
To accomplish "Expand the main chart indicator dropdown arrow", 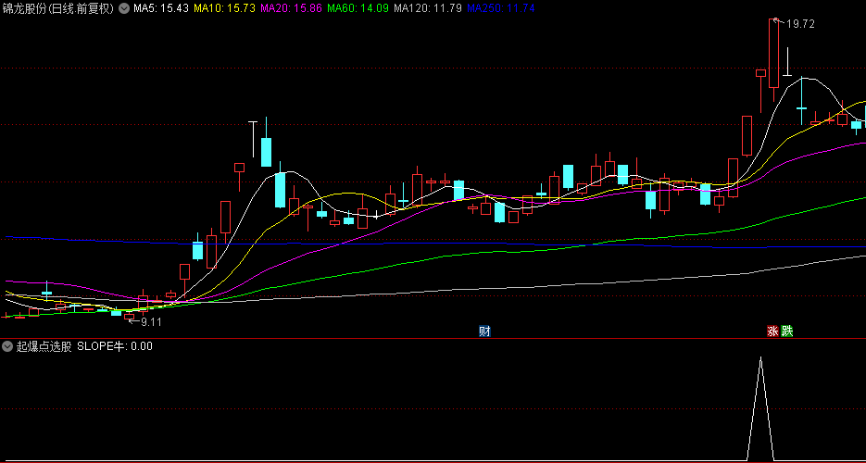I will (x=124, y=9).
